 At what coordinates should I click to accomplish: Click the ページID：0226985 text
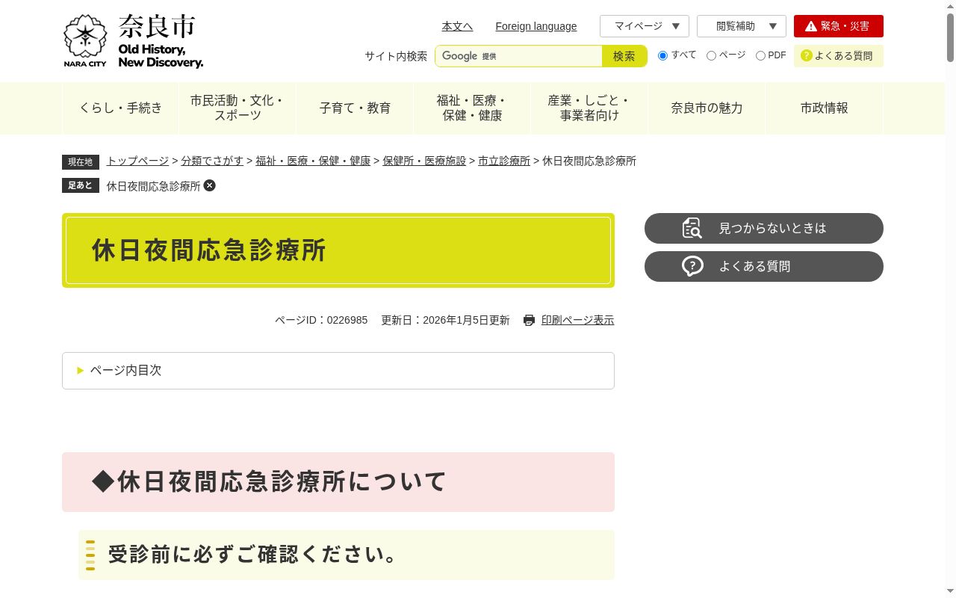(x=321, y=320)
